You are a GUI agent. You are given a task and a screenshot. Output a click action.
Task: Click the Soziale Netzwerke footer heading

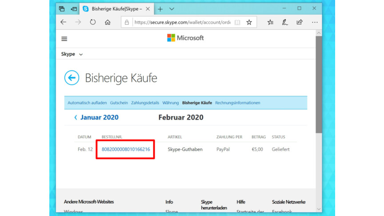click(288, 202)
